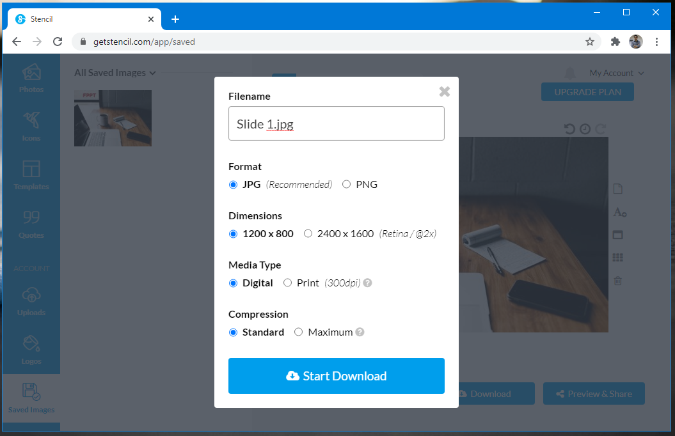Open the Chrome profile avatar

pyautogui.click(x=636, y=42)
